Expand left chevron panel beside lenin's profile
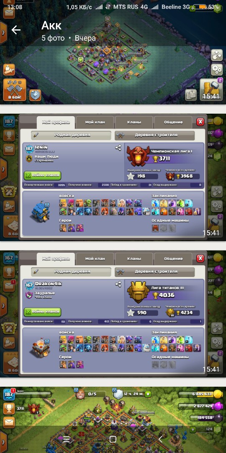The image size is (226, 453). point(3,169)
